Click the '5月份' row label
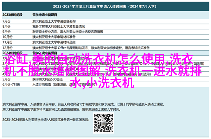Image resolution: width=211 pixels, height=139 pixels. (x=6, y=79)
